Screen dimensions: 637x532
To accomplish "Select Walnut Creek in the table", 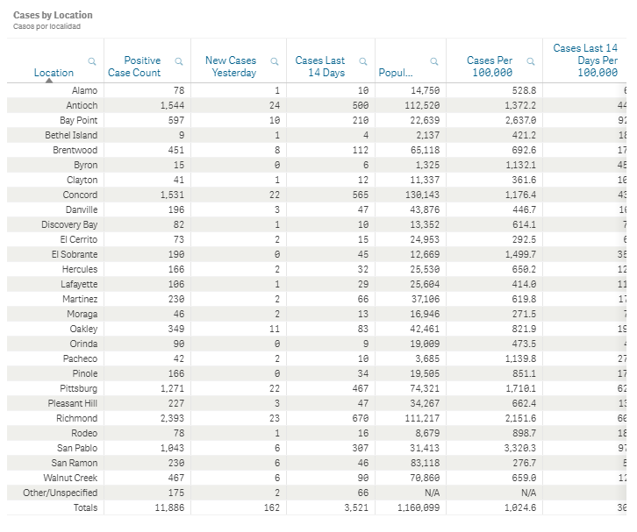I will click(x=70, y=478).
